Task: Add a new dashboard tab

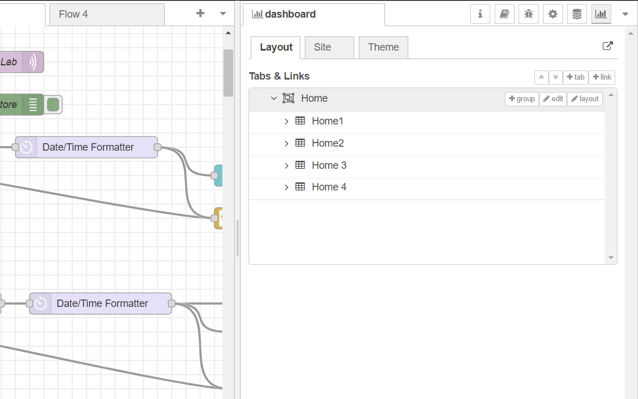Action: (575, 77)
